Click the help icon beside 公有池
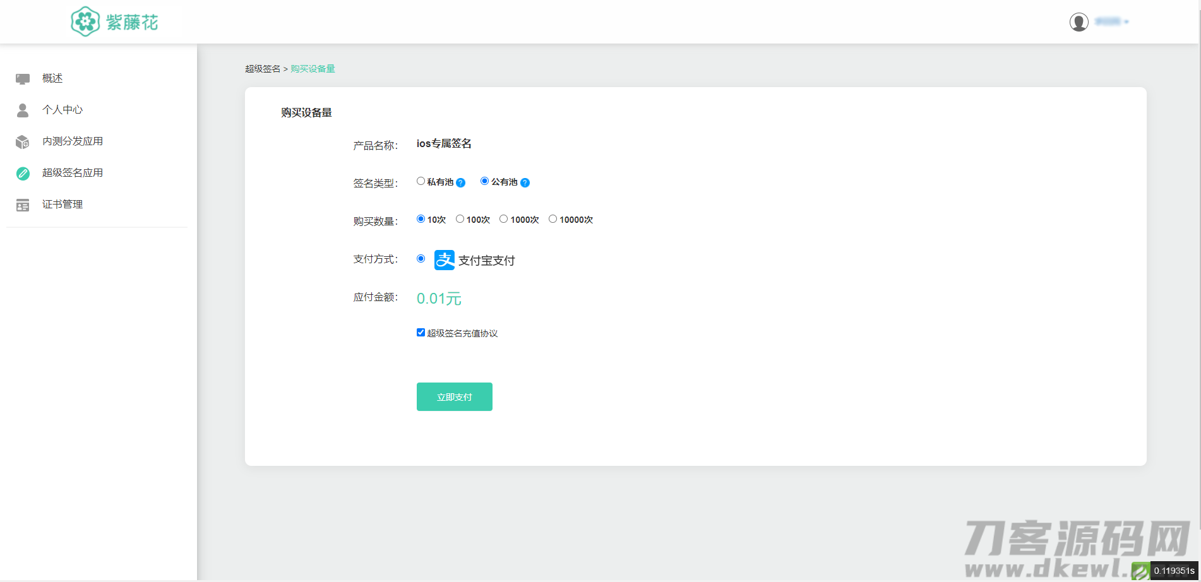 (525, 182)
